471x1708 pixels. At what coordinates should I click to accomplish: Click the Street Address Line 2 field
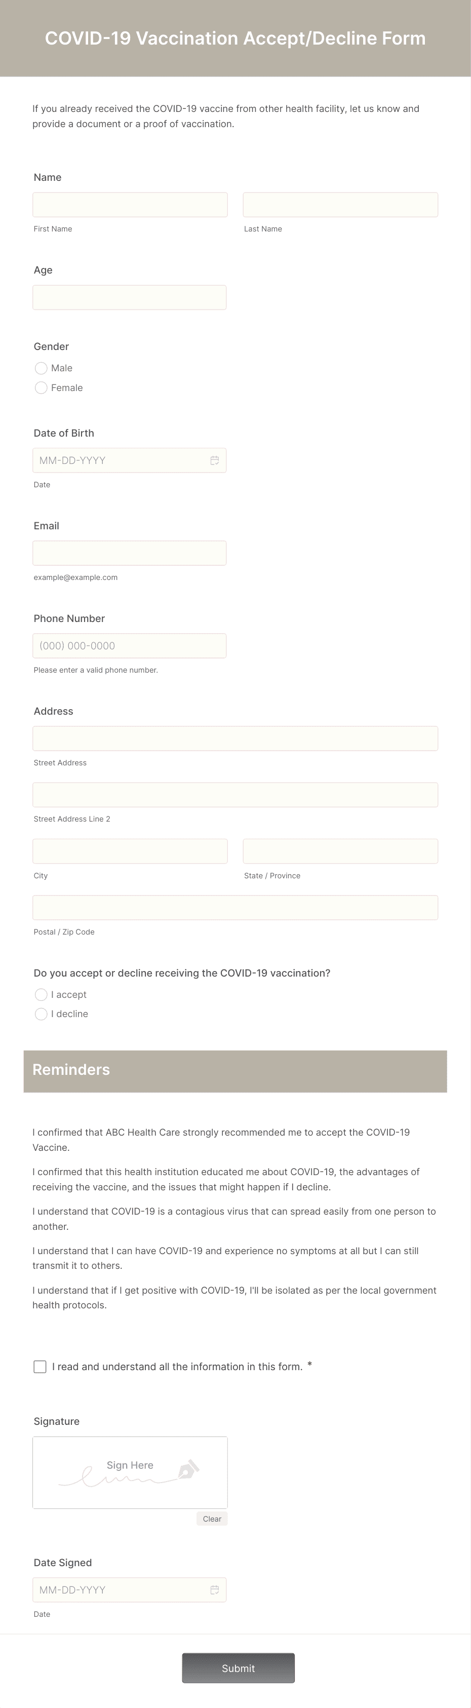235,795
